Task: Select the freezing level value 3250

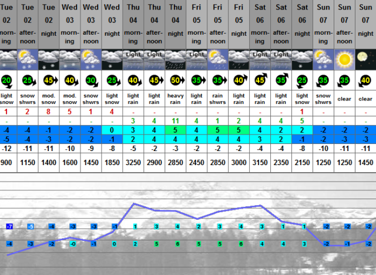Action: coord(133,163)
